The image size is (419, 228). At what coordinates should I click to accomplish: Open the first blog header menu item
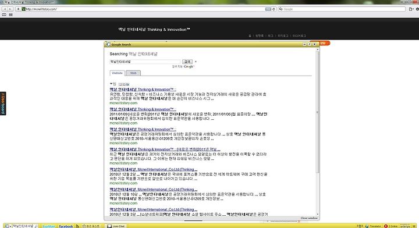250,35
